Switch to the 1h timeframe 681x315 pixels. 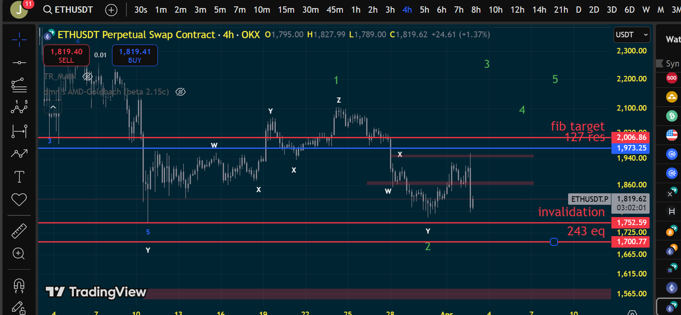(x=356, y=10)
